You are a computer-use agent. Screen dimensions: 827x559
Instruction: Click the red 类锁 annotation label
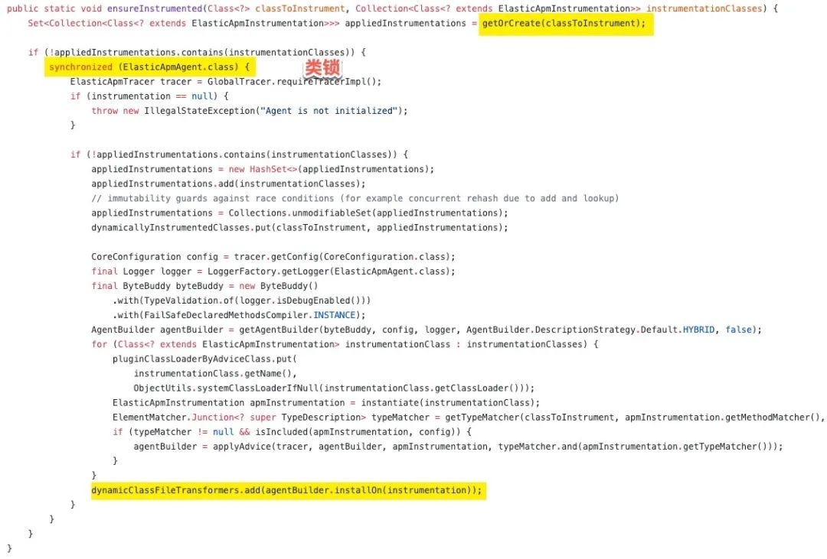tap(322, 68)
